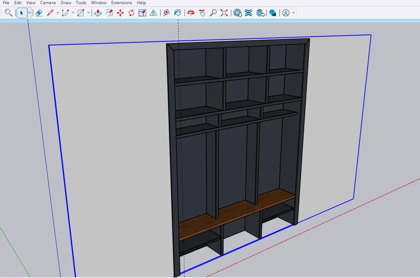The width and height of the screenshot is (420, 278).
Task: Select the Move tool
Action: 121,13
